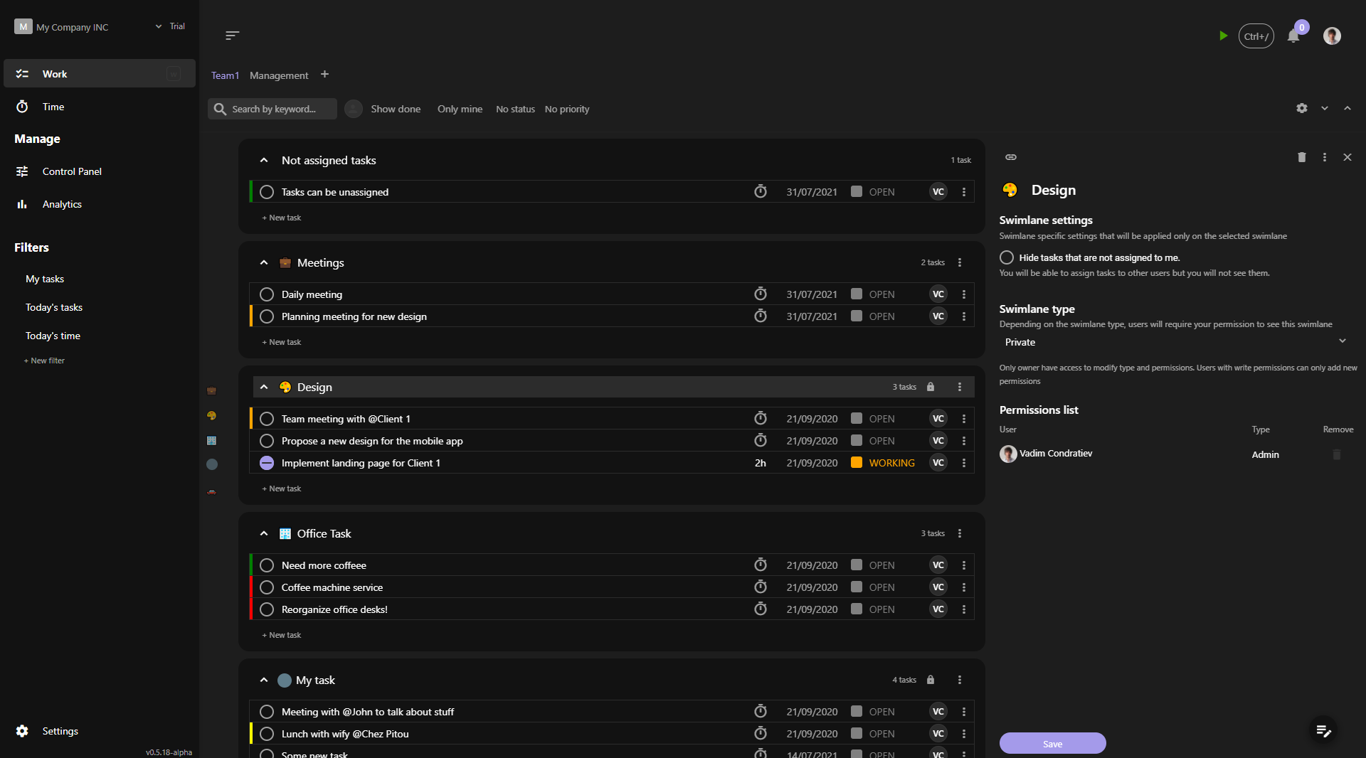Open Control Panel in the sidebar

(x=100, y=171)
